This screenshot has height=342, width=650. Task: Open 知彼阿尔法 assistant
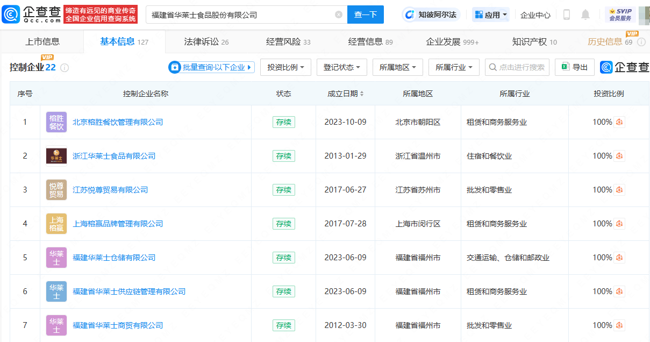431,15
